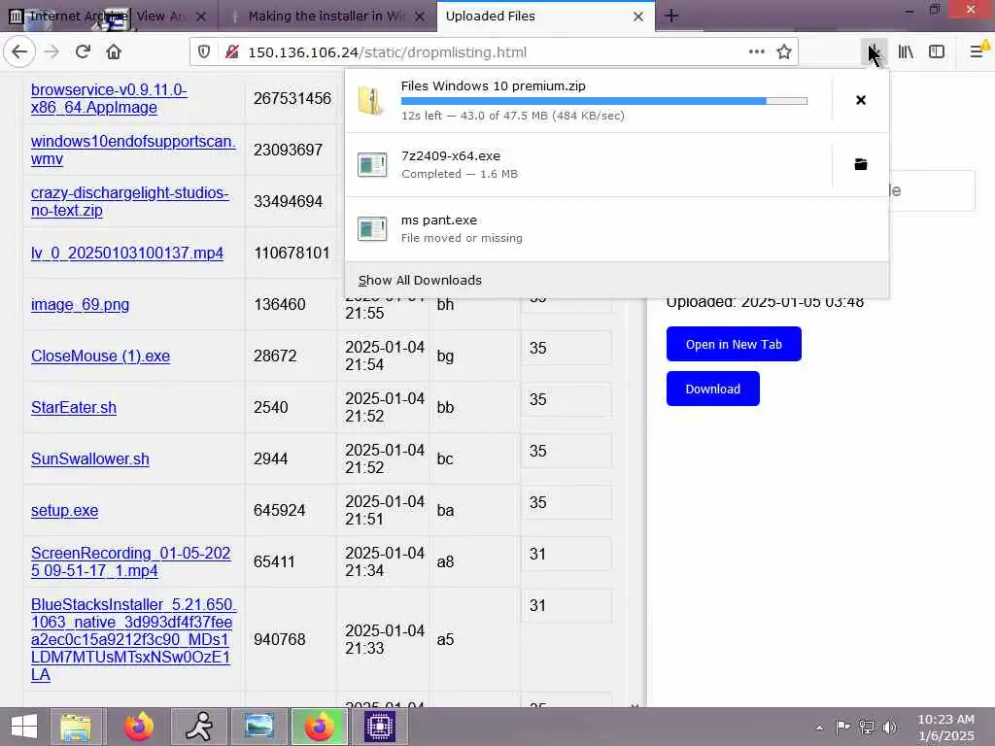Open the ScreenRecording_01-05-2025 mp4 link

(x=130, y=561)
